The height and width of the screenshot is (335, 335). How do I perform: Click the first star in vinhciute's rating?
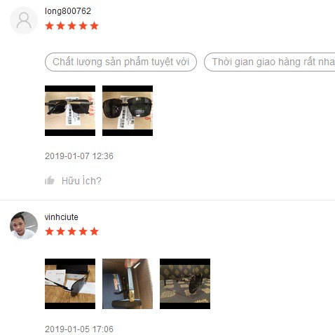click(x=50, y=231)
